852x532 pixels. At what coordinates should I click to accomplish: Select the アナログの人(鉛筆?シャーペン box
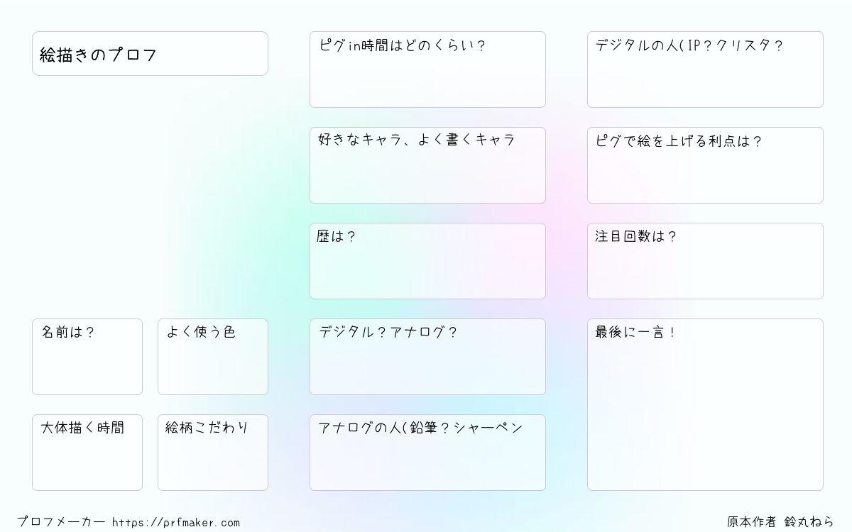click(427, 453)
